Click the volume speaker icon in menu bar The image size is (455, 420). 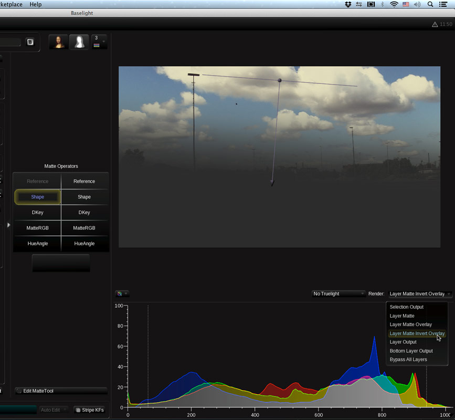417,4
